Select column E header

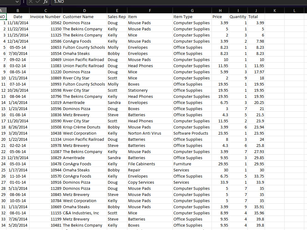click(x=117, y=10)
